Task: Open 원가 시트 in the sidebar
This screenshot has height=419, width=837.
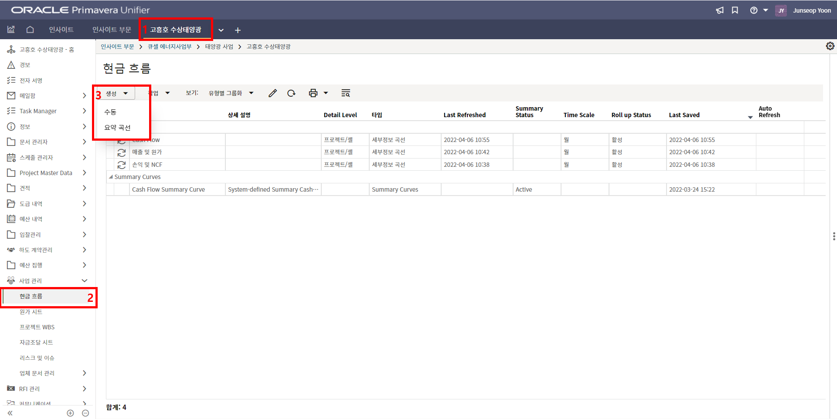Action: pyautogui.click(x=31, y=312)
